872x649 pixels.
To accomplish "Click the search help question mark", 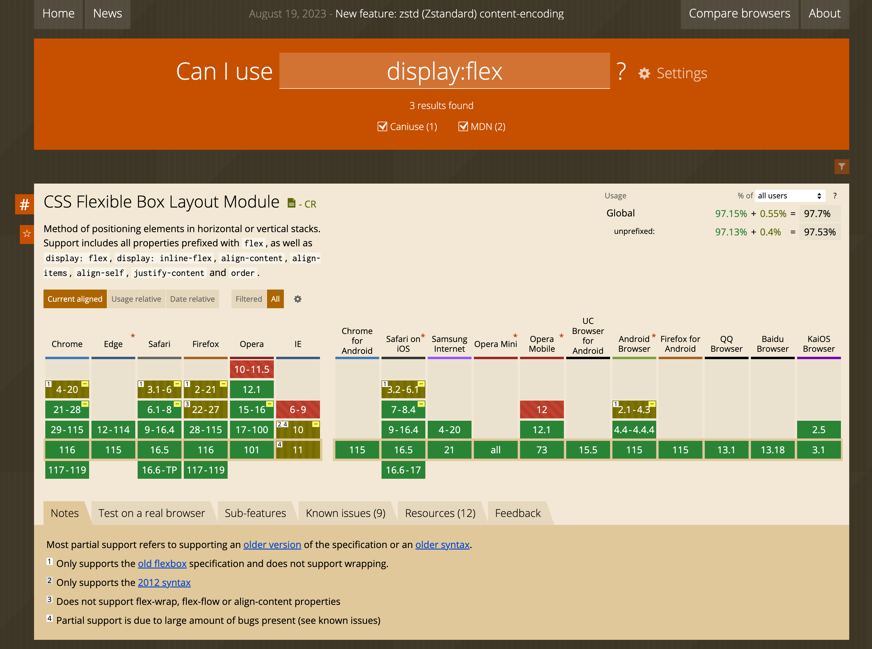I will click(x=621, y=71).
